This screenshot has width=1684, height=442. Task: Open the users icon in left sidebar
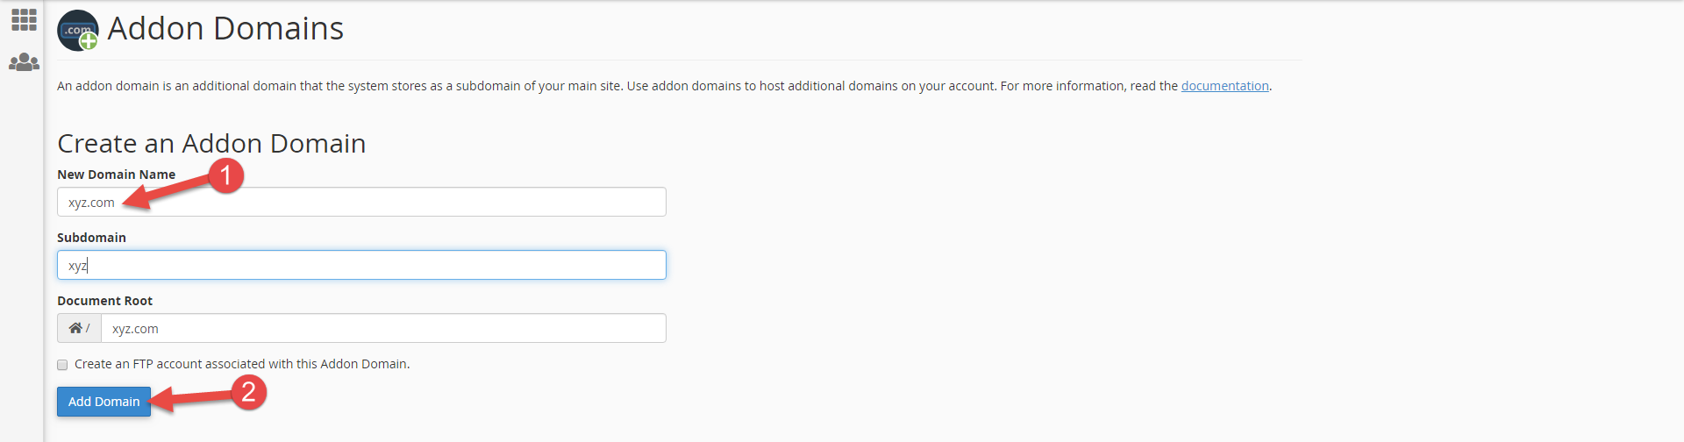[x=24, y=62]
